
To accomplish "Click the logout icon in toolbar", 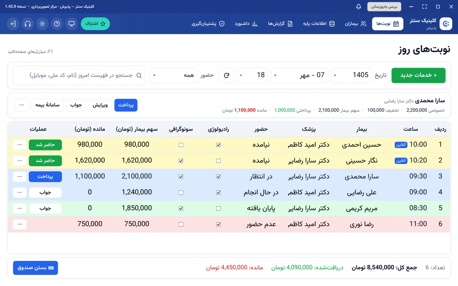I will (x=13, y=24).
